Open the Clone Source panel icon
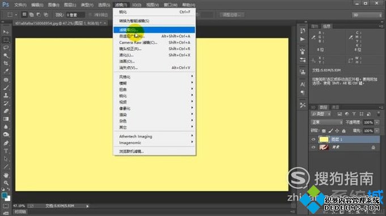Viewport: 386px width, 216px height. pos(303,72)
